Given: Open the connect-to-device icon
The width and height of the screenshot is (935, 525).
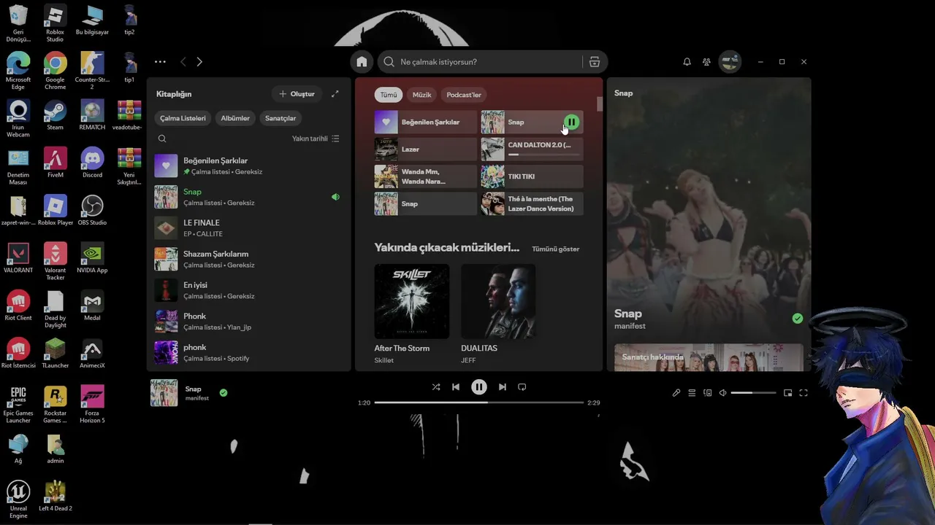Looking at the screenshot, I should [x=707, y=393].
